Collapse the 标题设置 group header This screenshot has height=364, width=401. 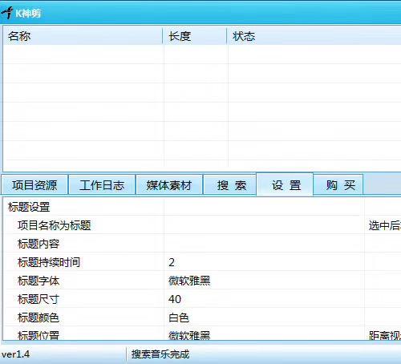coord(29,207)
